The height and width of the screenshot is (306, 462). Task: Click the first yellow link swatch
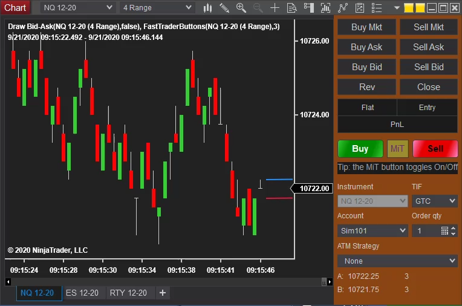click(408, 8)
